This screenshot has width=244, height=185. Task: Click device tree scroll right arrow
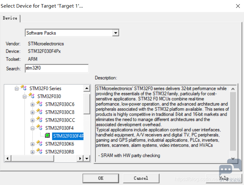coord(80,159)
